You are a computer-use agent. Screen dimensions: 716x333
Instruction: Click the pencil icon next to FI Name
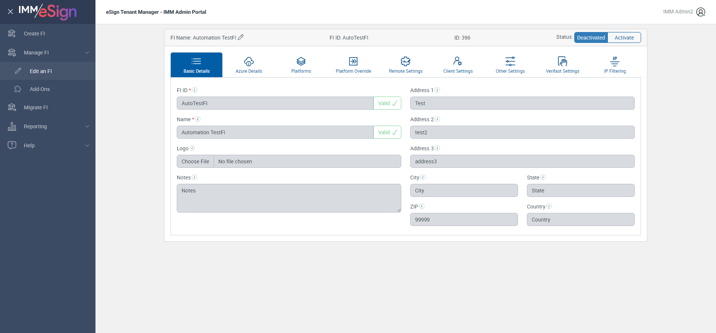tap(241, 37)
